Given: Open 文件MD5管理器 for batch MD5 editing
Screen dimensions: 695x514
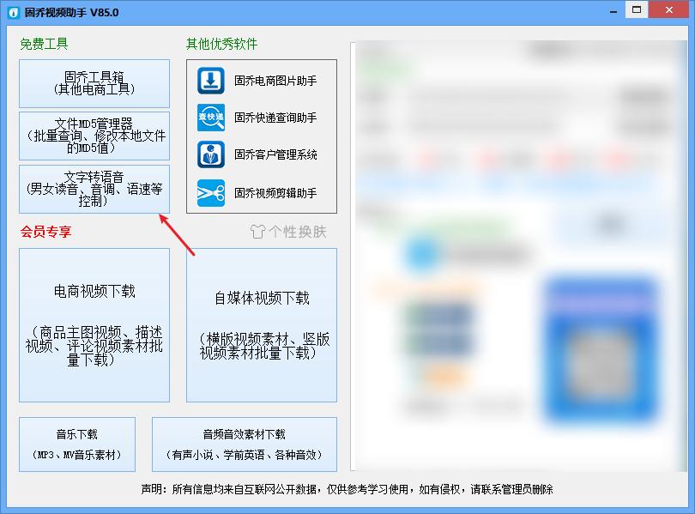Looking at the screenshot, I should (94, 136).
